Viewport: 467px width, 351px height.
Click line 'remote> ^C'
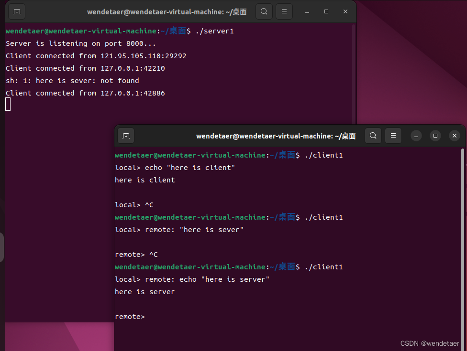point(136,255)
